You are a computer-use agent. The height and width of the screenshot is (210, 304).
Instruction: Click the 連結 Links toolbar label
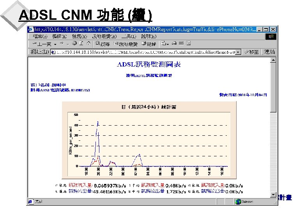coord(269,52)
